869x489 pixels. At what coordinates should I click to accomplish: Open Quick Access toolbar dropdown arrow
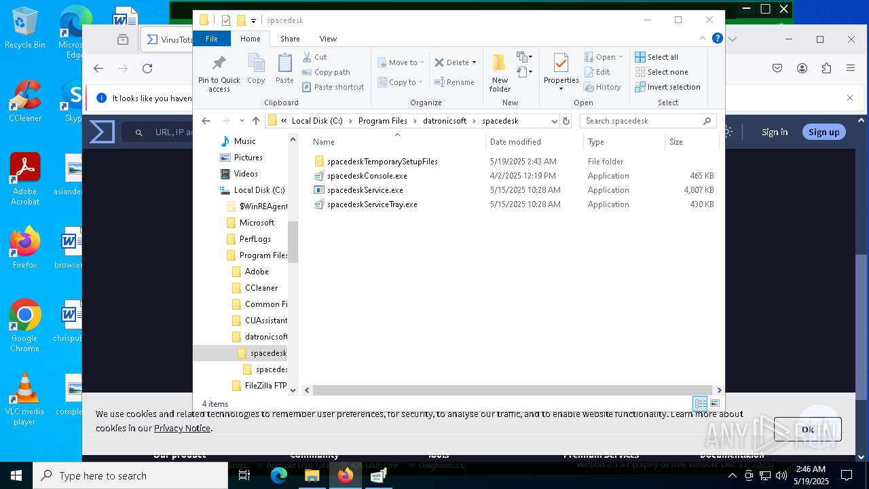253,20
